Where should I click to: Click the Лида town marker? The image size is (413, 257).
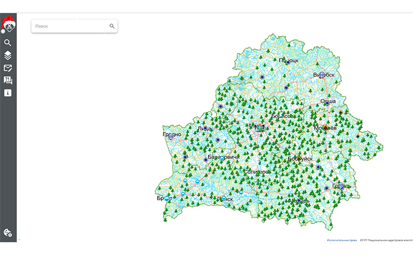(205, 128)
